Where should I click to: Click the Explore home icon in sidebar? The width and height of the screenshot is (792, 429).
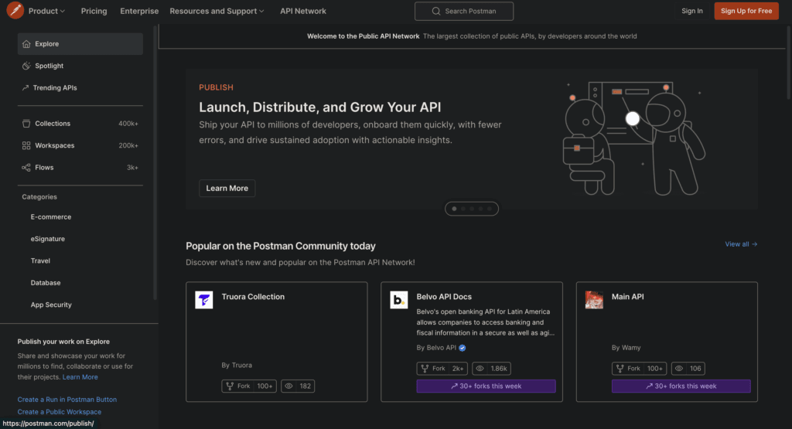coord(26,44)
